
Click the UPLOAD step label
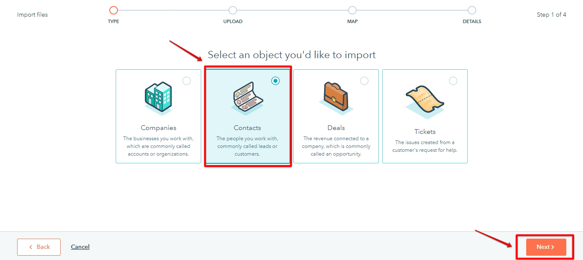[x=233, y=21]
